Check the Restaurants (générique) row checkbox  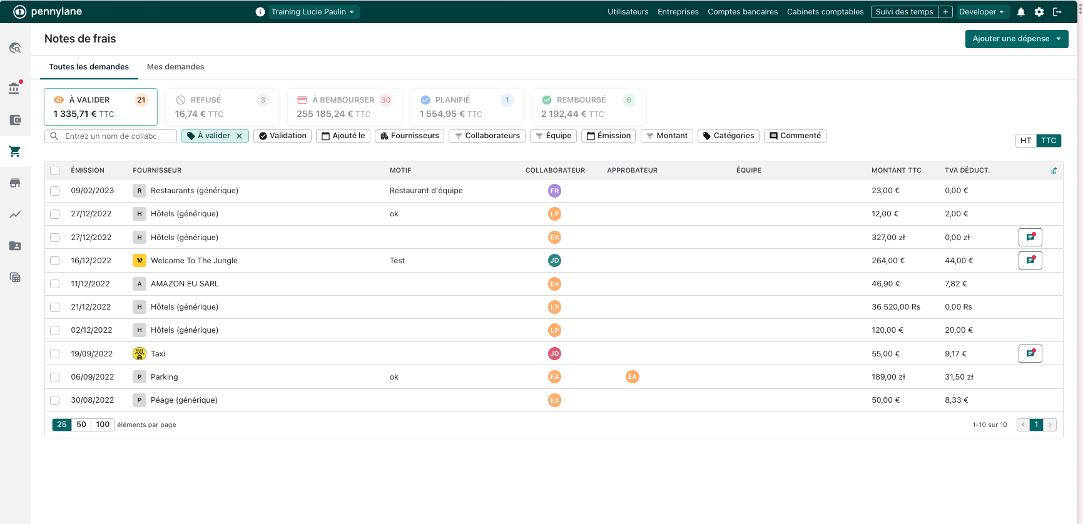[55, 191]
